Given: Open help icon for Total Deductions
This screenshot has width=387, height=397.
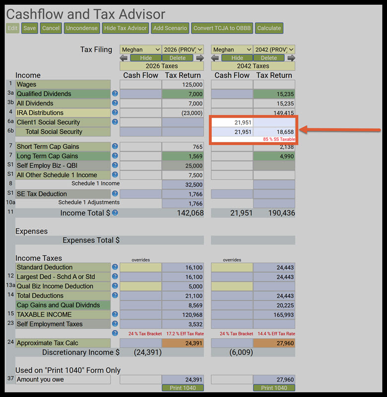Looking at the screenshot, I should (115, 295).
